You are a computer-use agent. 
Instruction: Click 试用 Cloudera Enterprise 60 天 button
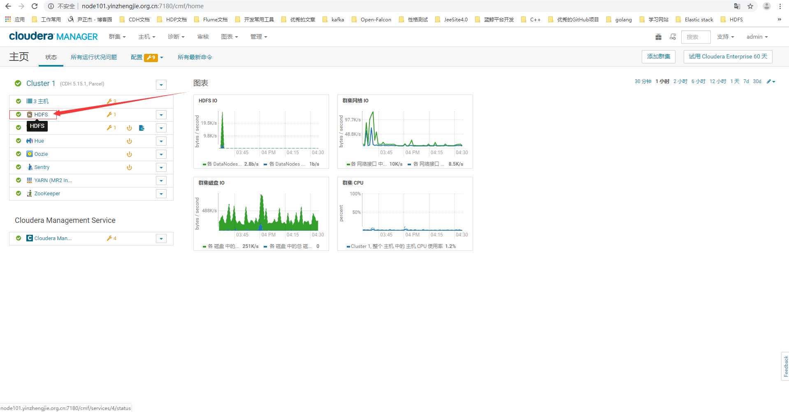[728, 57]
